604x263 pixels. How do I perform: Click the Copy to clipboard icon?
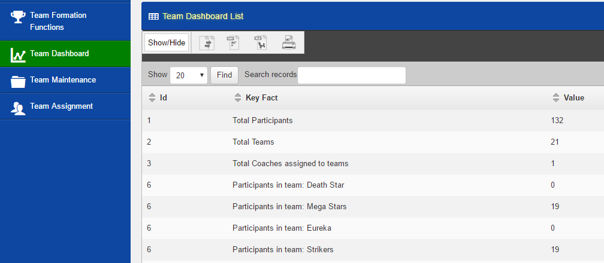(207, 42)
